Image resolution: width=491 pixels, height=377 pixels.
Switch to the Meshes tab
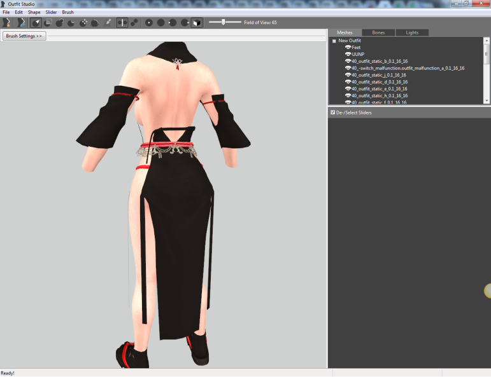[345, 32]
